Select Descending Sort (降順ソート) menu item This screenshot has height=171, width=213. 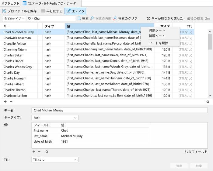point(157,36)
